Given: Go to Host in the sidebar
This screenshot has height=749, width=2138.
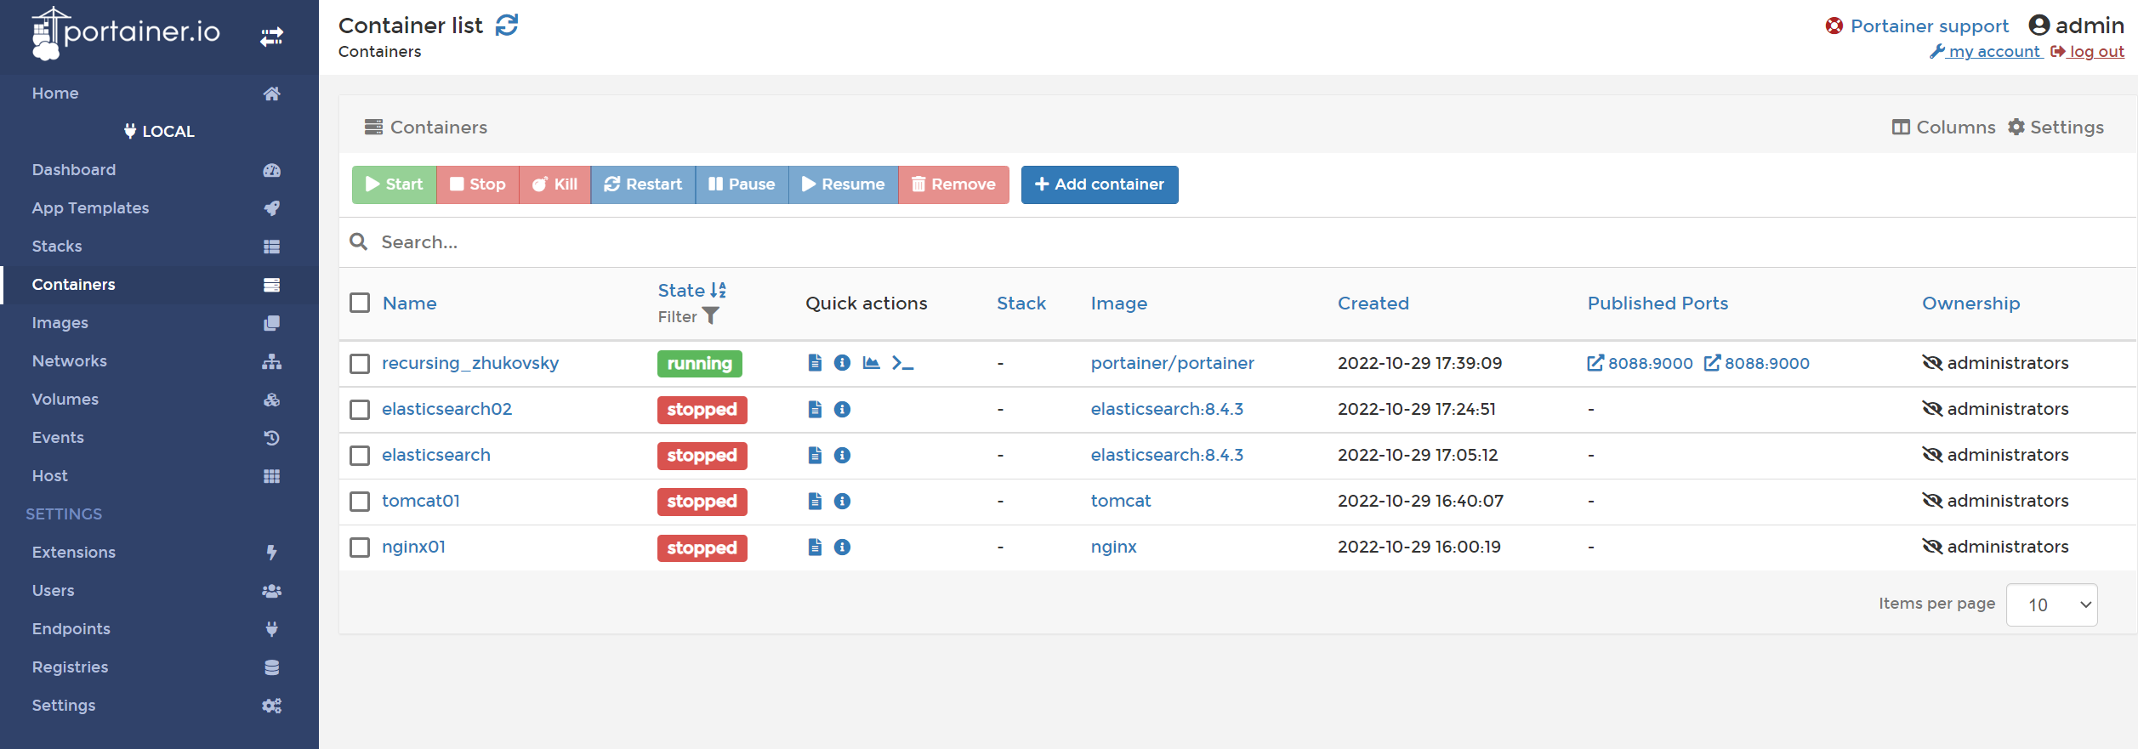Looking at the screenshot, I should tap(159, 476).
